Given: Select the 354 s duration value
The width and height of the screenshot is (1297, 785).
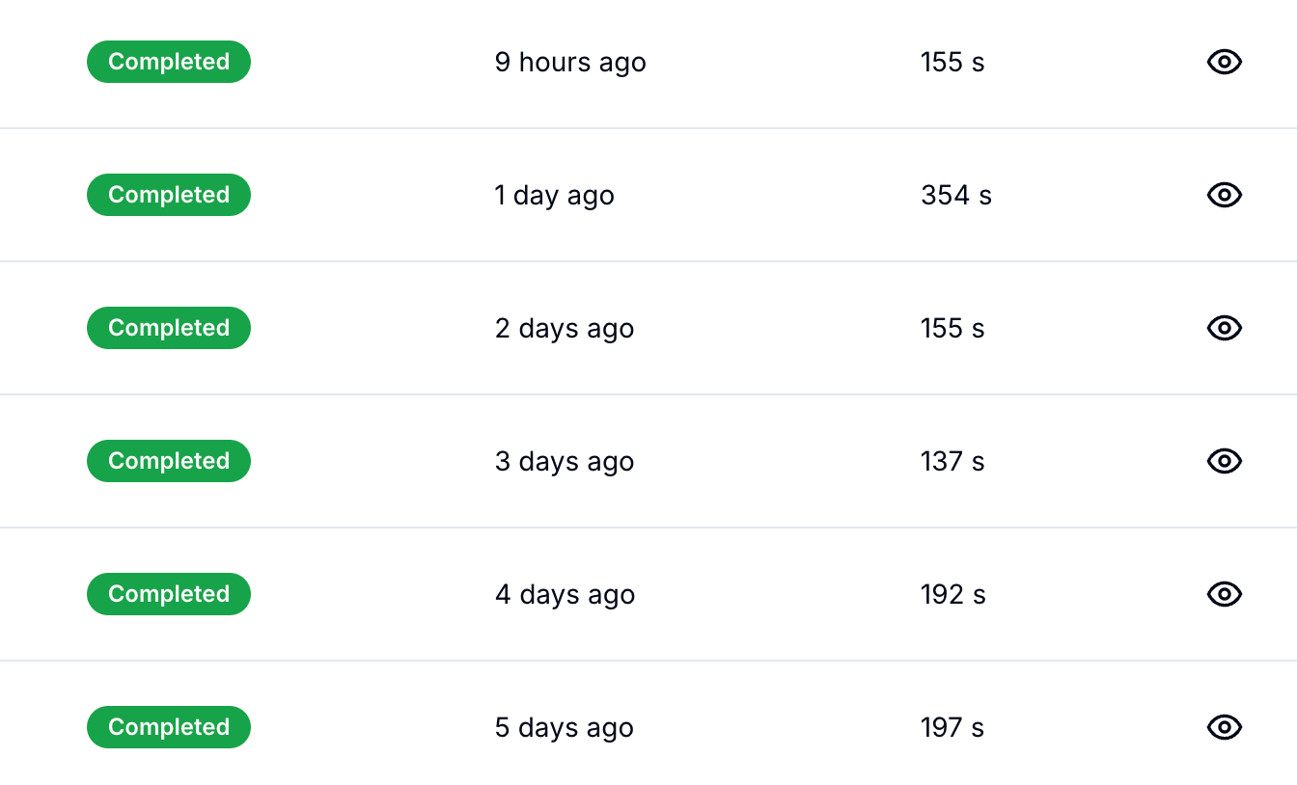Looking at the screenshot, I should coord(955,196).
